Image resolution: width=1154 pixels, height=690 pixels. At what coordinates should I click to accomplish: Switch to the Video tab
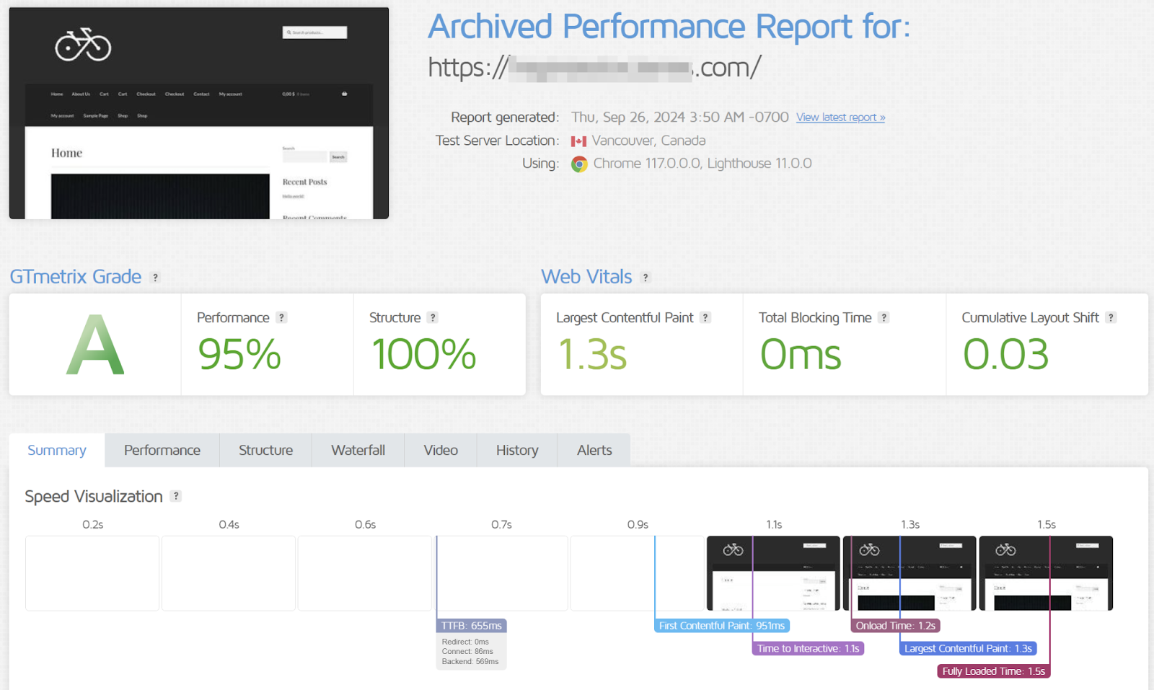[441, 450]
